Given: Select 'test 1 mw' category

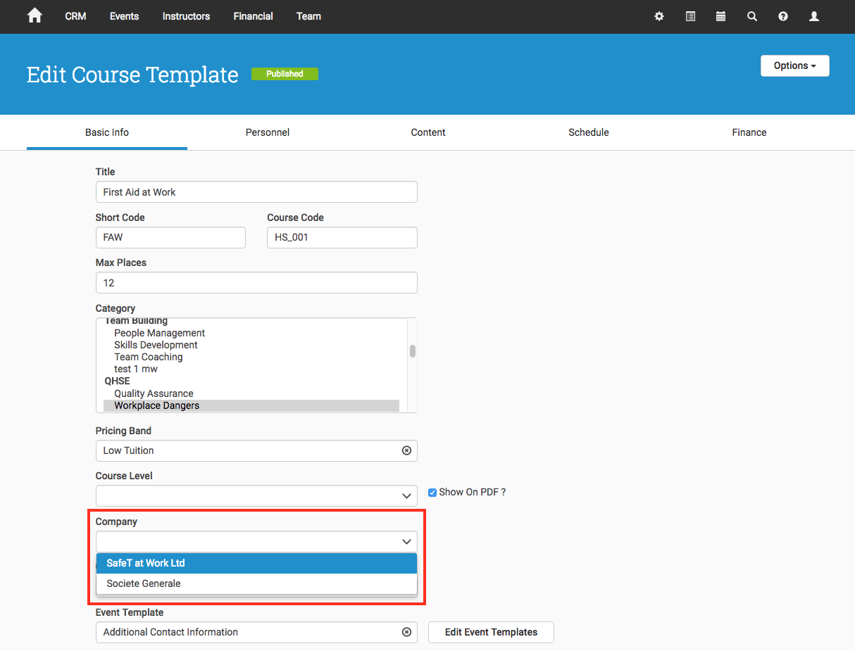Looking at the screenshot, I should pyautogui.click(x=136, y=369).
